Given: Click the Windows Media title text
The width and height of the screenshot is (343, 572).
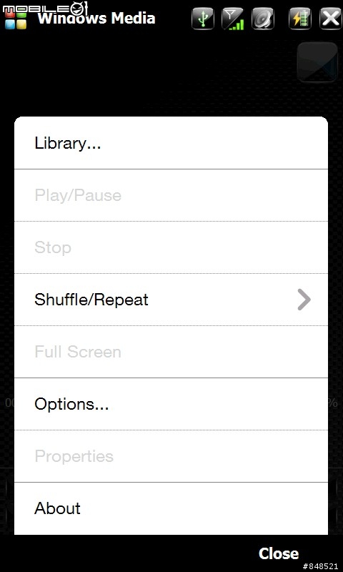Looking at the screenshot, I should [96, 18].
